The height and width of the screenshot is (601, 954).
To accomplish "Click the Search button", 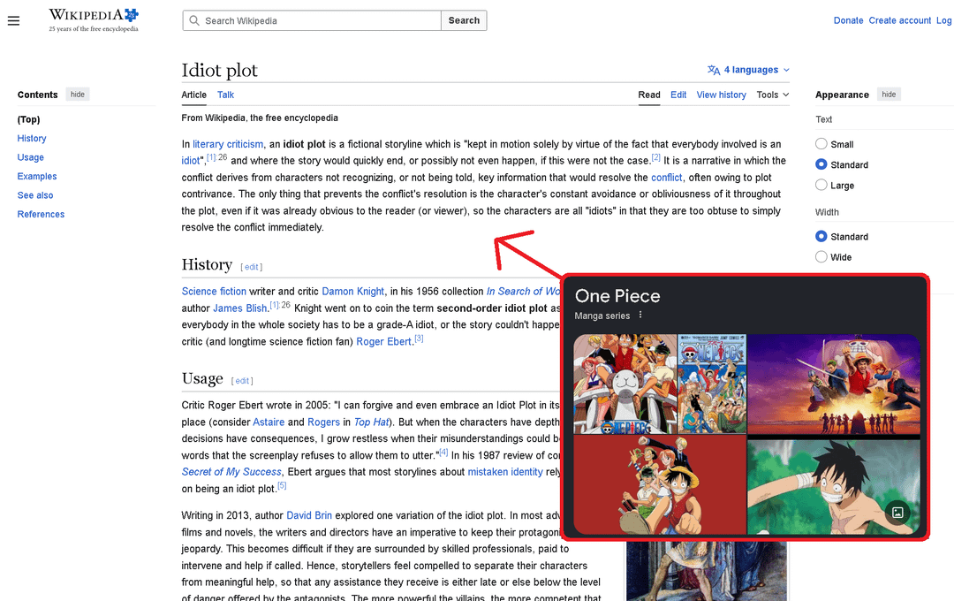I will point(464,20).
